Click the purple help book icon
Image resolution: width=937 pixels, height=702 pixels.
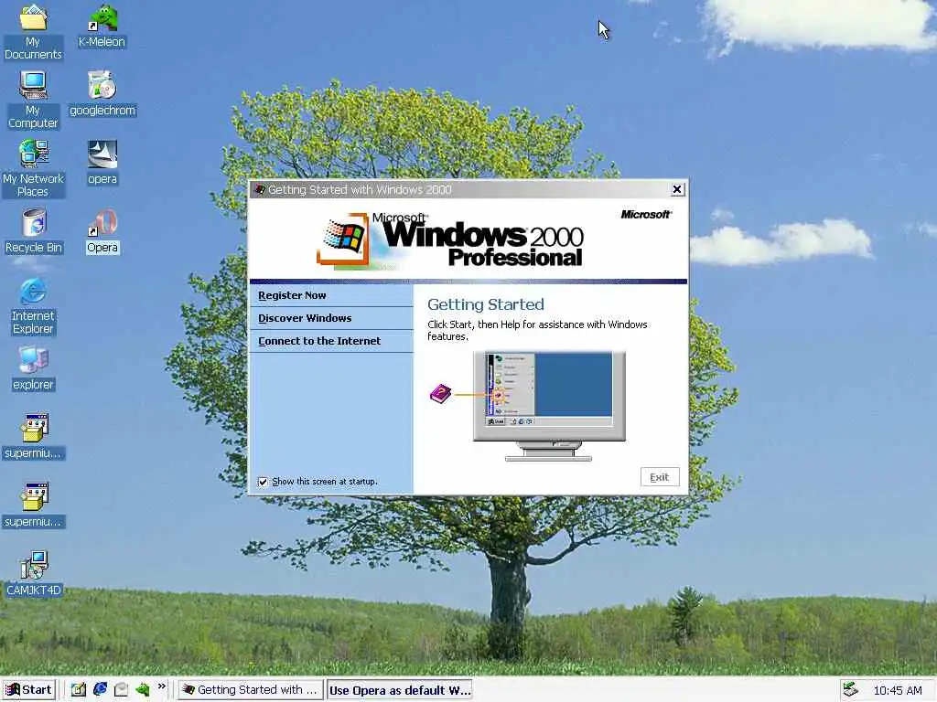click(x=440, y=393)
